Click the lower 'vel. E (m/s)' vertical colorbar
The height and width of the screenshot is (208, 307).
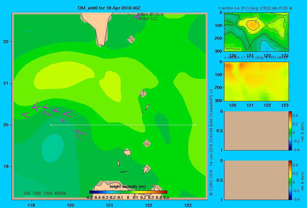point(290,180)
